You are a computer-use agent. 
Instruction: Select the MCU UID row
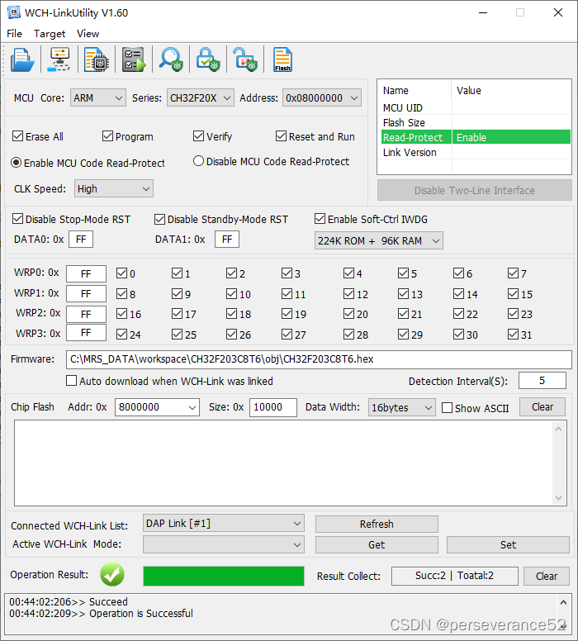pyautogui.click(x=476, y=107)
